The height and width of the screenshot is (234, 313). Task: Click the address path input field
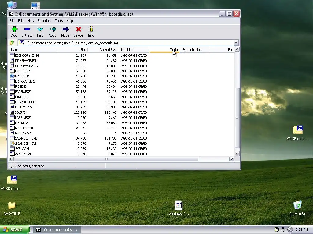(x=126, y=43)
